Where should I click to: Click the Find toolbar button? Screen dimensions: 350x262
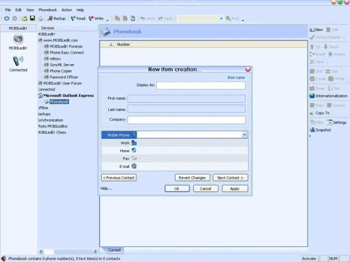click(232, 18)
